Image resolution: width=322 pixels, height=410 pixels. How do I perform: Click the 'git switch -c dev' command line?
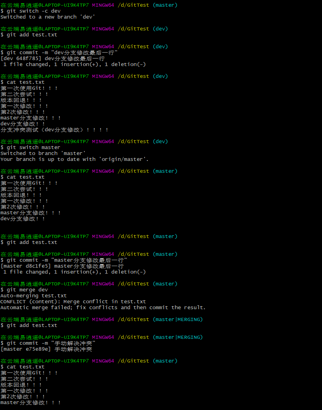(31, 11)
